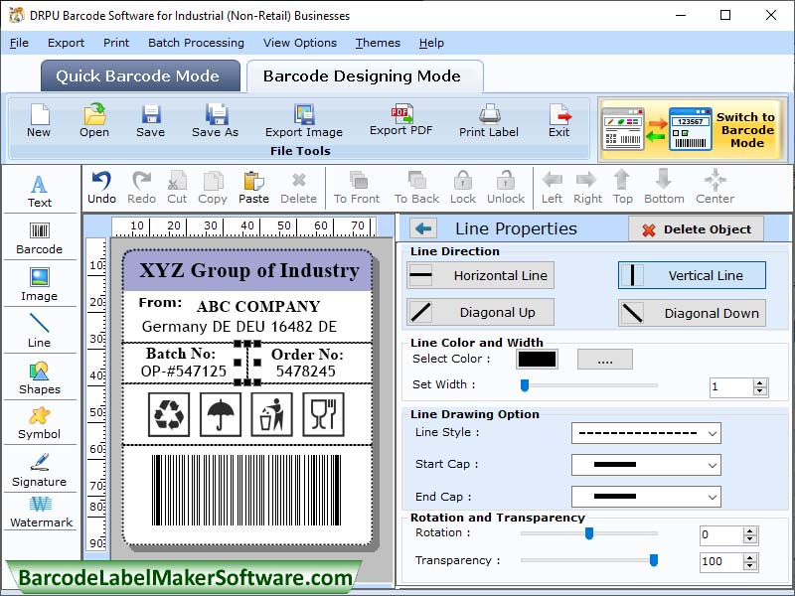Switch to Quick Barcode Mode tab
This screenshot has width=795, height=596.
[x=140, y=76]
